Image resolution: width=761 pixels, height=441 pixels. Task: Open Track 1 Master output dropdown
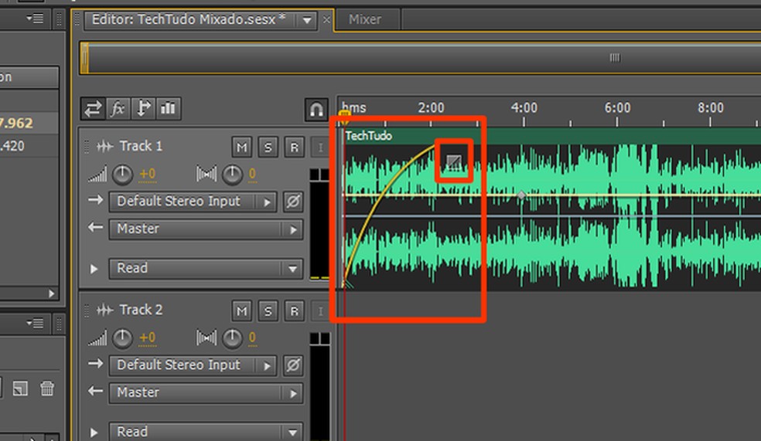tap(206, 229)
